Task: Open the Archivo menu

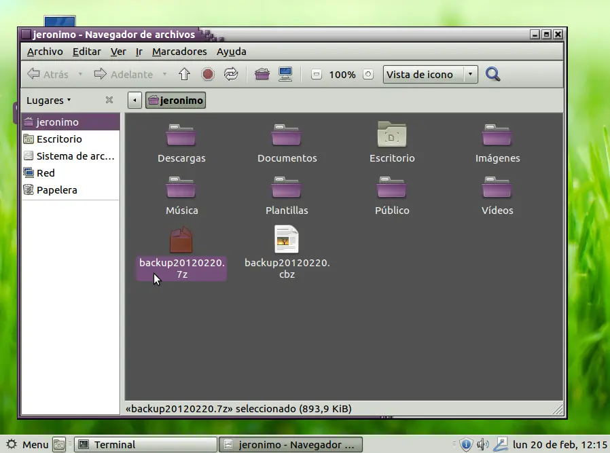Action: pos(45,52)
